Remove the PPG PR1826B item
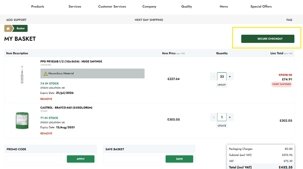 (x=46, y=99)
